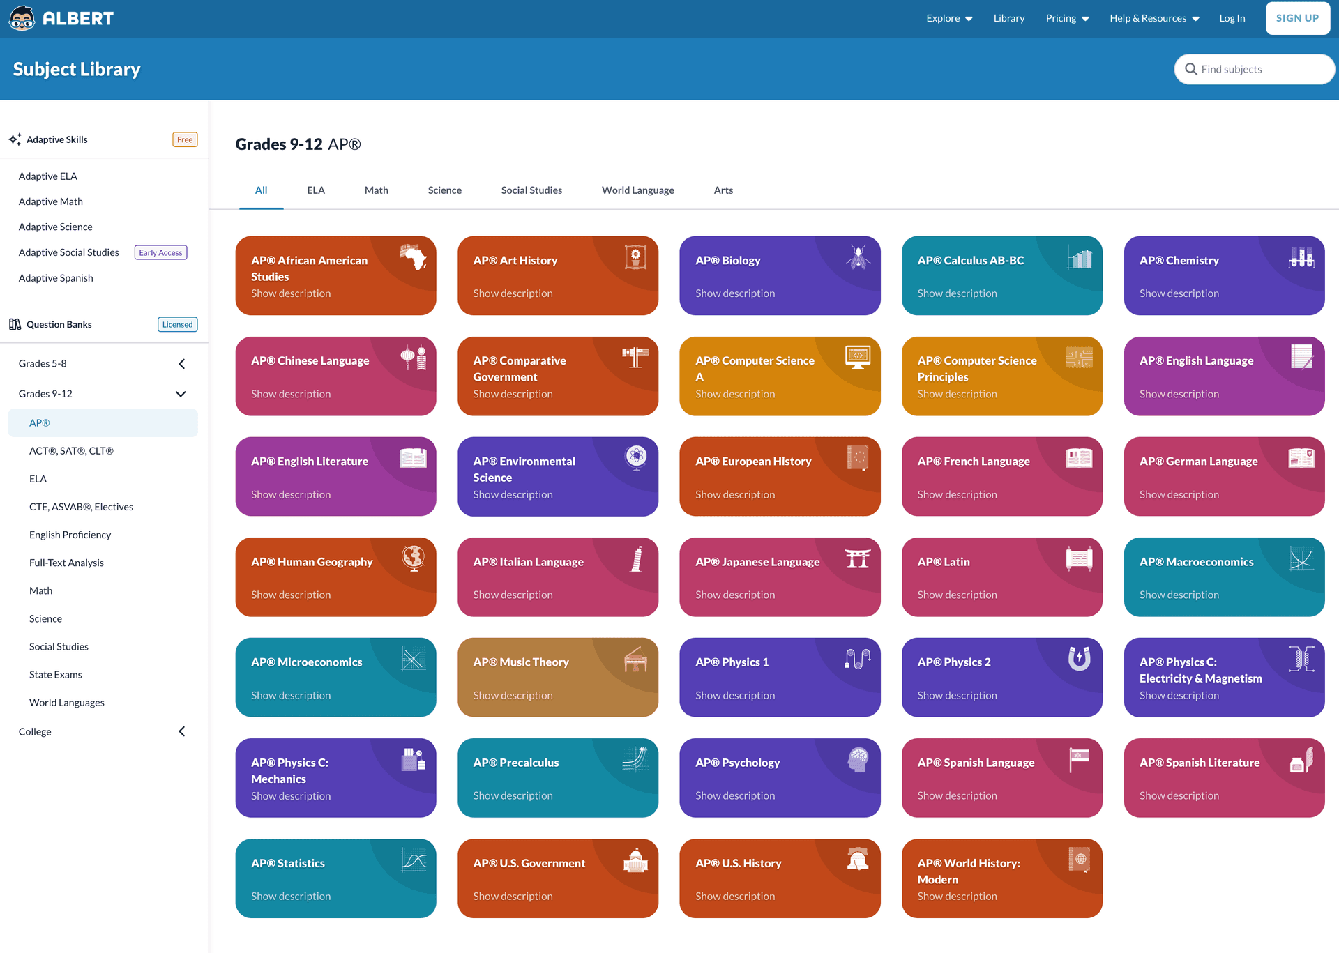The image size is (1339, 953).
Task: Click the circuit icon on AP Computer Science Principles
Action: point(1080,358)
